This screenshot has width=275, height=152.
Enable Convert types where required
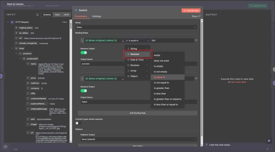(x=78, y=123)
